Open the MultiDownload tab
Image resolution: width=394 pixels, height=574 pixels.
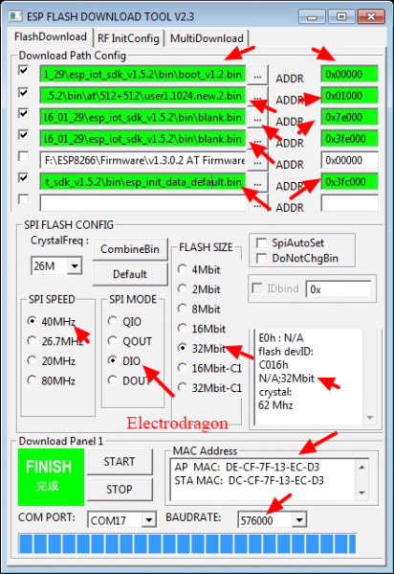pos(207,38)
